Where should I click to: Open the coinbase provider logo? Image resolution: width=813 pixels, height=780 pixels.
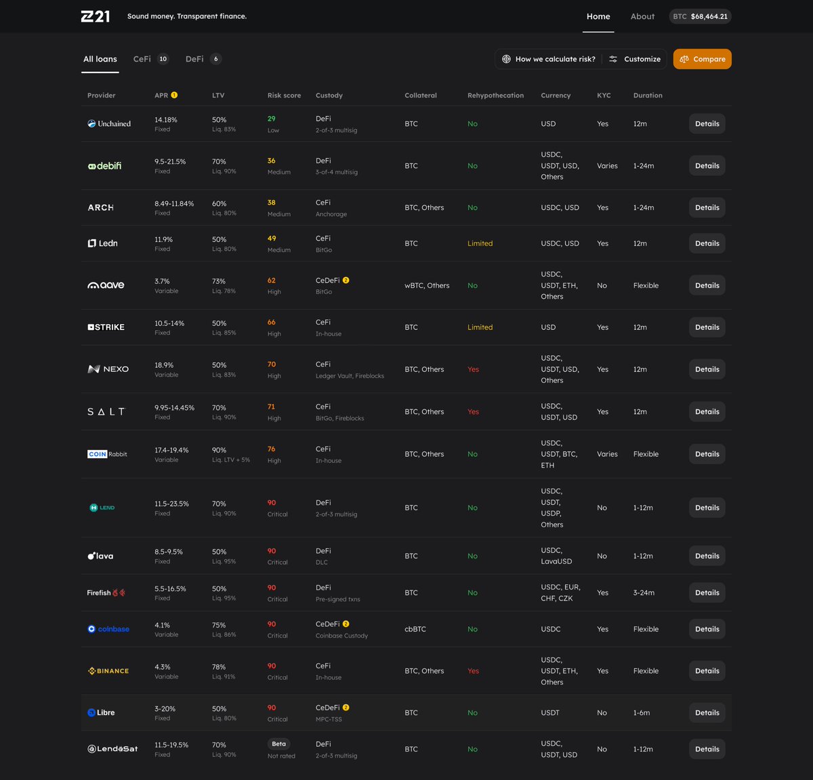(x=108, y=629)
